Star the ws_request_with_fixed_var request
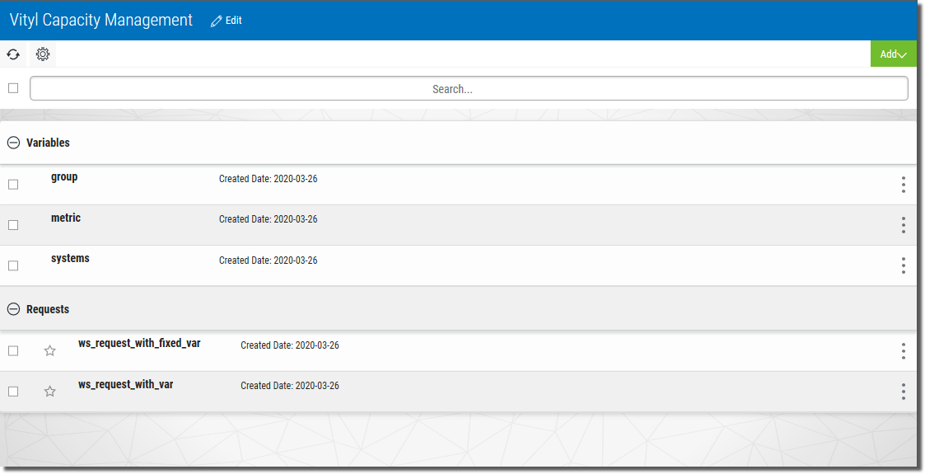 tap(49, 351)
